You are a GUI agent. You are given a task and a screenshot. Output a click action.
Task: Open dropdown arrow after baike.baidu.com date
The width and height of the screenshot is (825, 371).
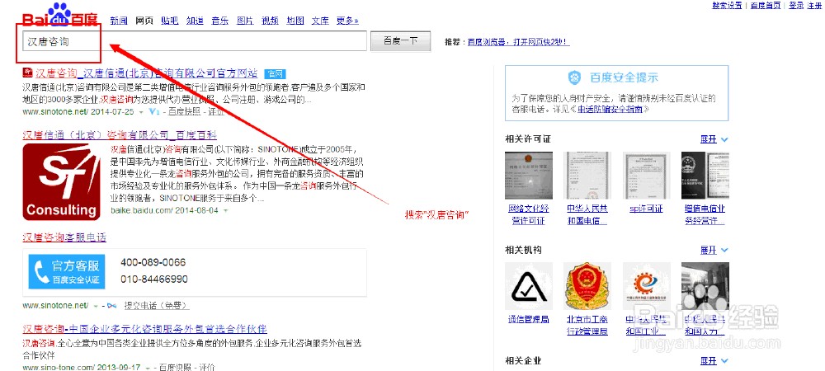coord(226,211)
